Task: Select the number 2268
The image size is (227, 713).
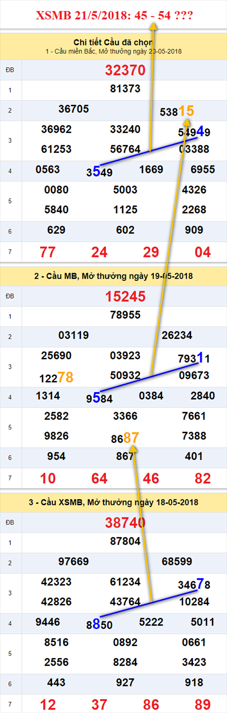Action: (x=194, y=210)
